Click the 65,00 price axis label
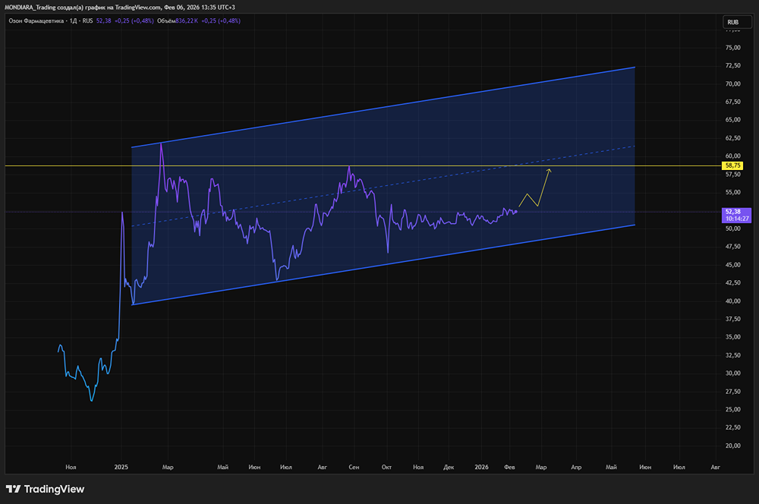 pos(733,120)
